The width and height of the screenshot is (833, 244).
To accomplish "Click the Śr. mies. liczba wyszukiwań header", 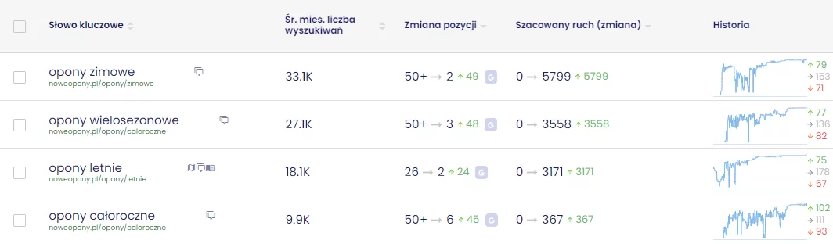I will pos(320,25).
